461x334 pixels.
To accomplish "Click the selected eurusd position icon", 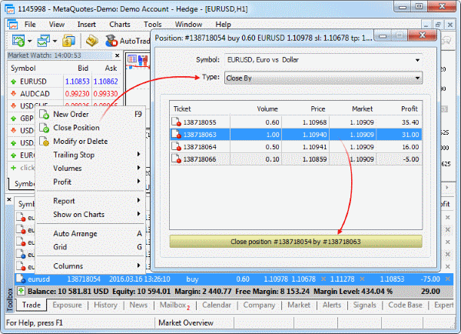I will point(21,279).
